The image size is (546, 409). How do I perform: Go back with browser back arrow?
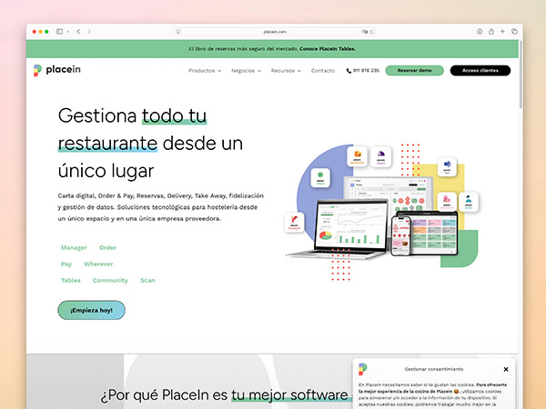pos(78,31)
